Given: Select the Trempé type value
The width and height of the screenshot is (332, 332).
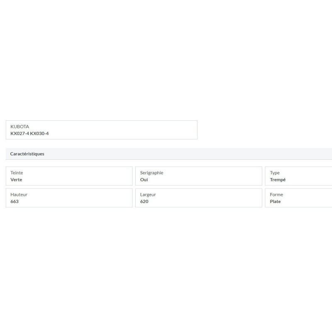Looking at the screenshot, I should pos(278,180).
